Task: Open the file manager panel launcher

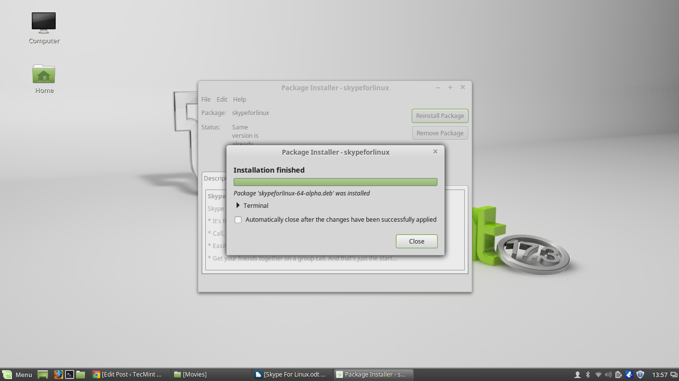Action: (81, 375)
